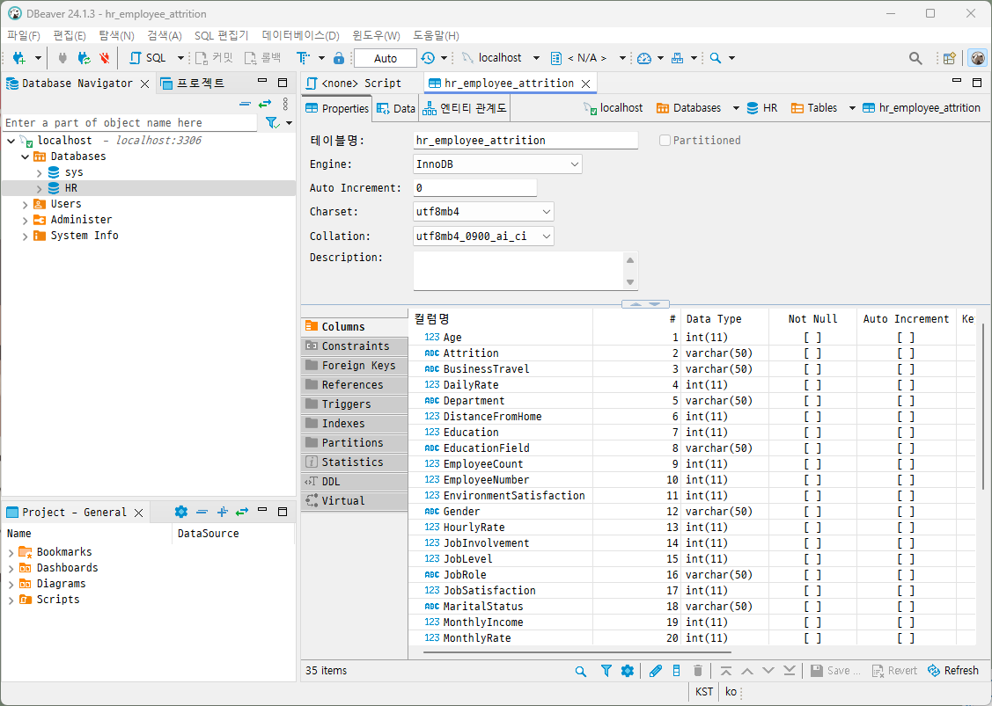Toggle Not Null for JobRole column
992x706 pixels.
pyautogui.click(x=812, y=574)
